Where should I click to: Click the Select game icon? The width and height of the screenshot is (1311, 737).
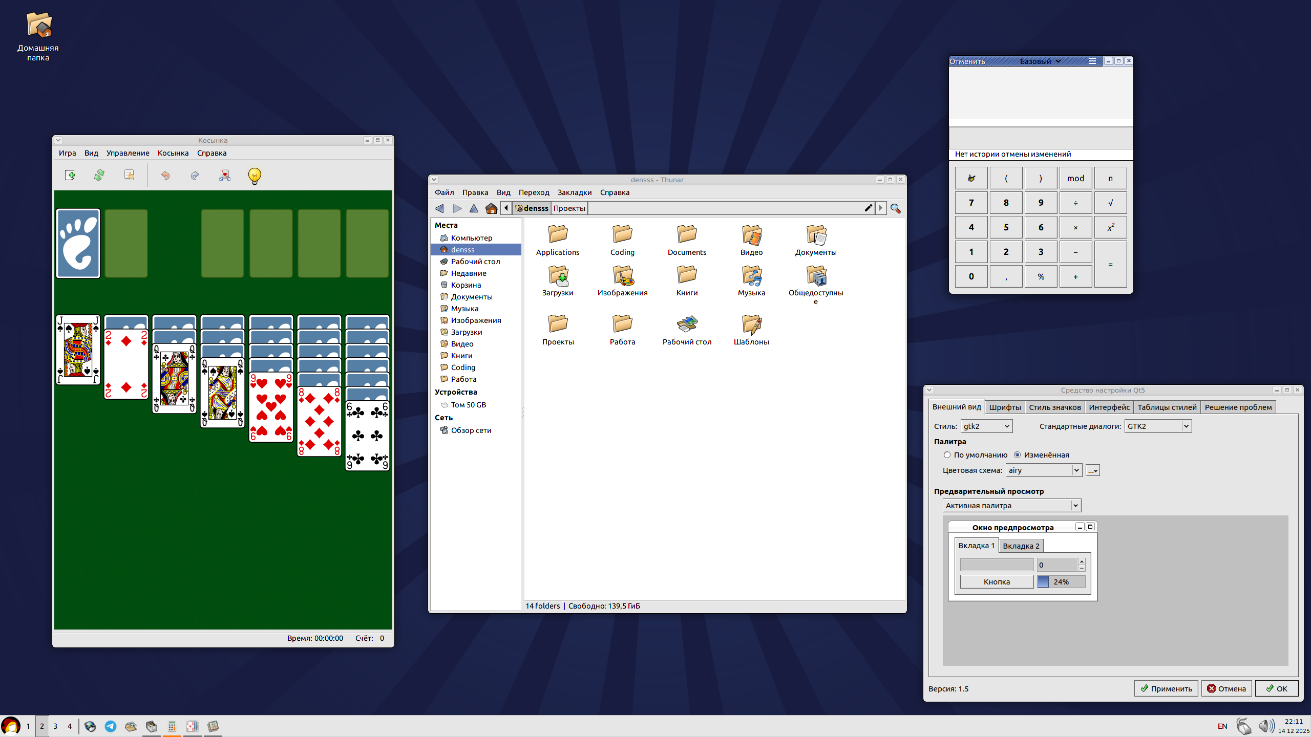129,176
